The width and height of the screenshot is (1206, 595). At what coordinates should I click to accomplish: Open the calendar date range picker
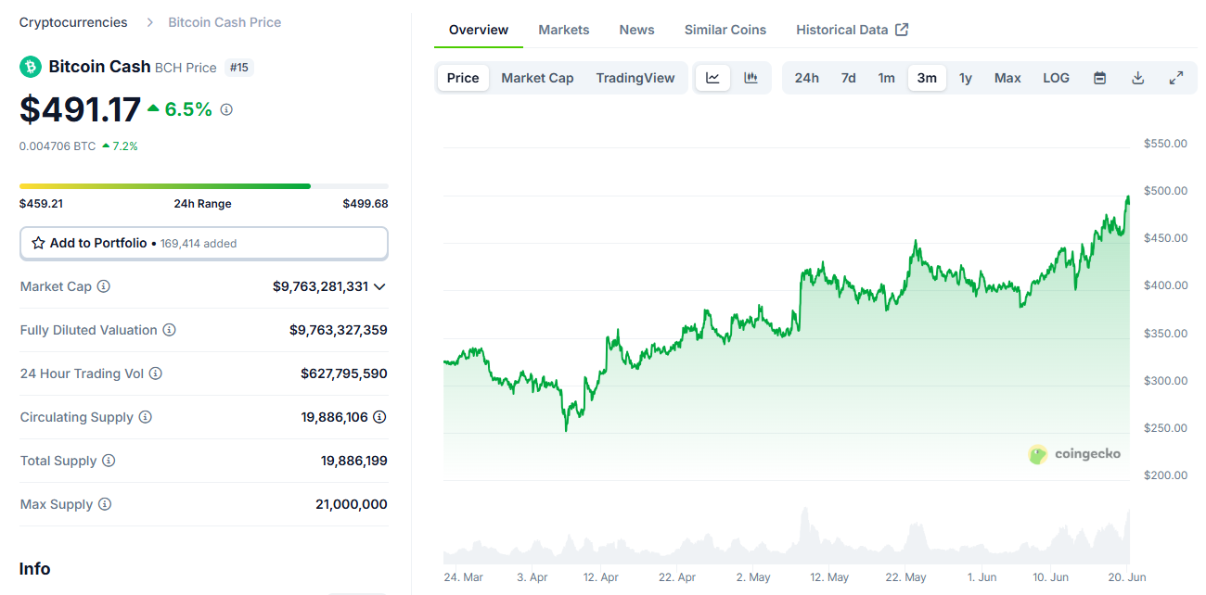tap(1099, 78)
